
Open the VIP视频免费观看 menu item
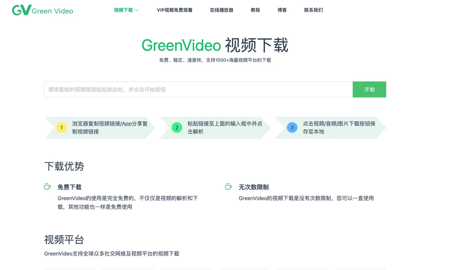click(175, 10)
